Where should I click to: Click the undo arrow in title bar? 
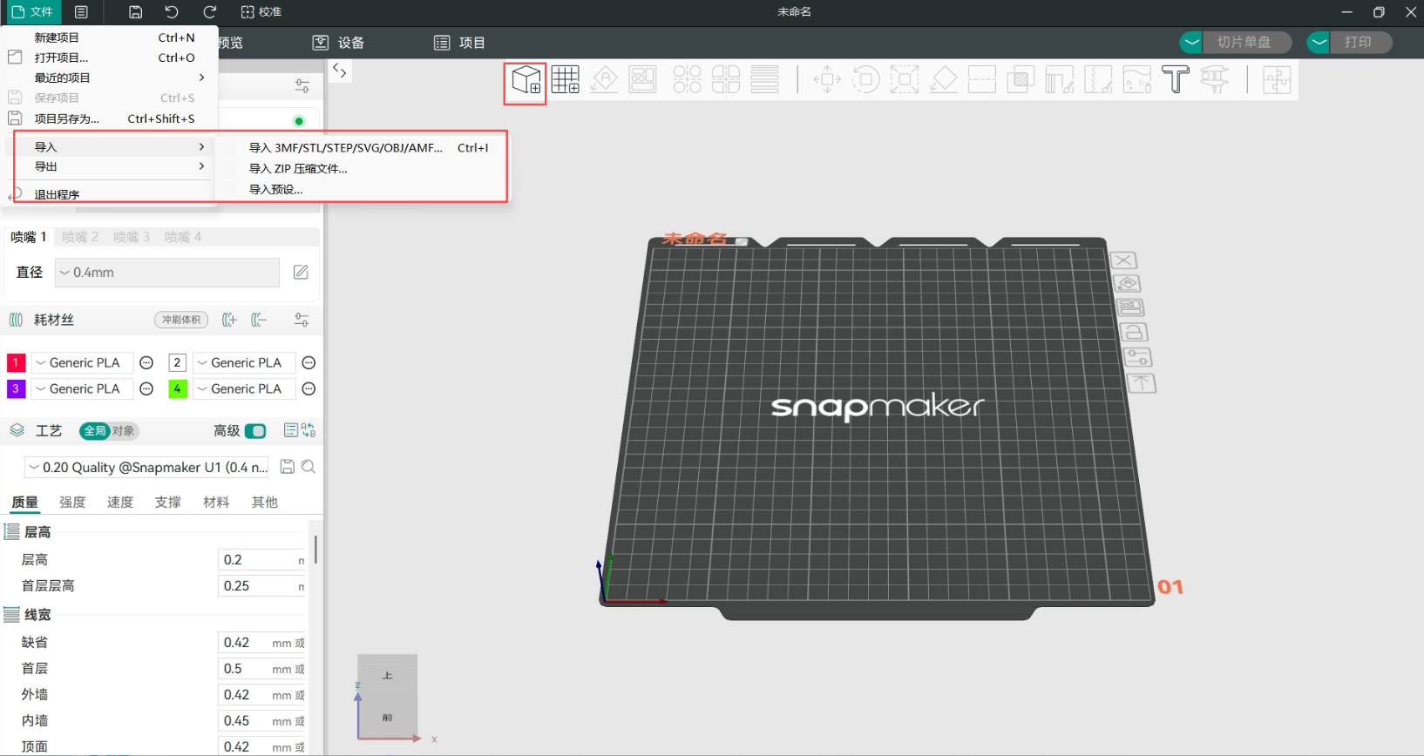(x=172, y=12)
